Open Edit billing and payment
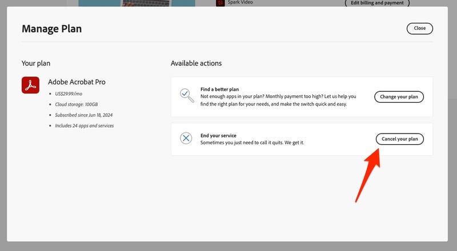This screenshot has width=457, height=251. pyautogui.click(x=377, y=3)
